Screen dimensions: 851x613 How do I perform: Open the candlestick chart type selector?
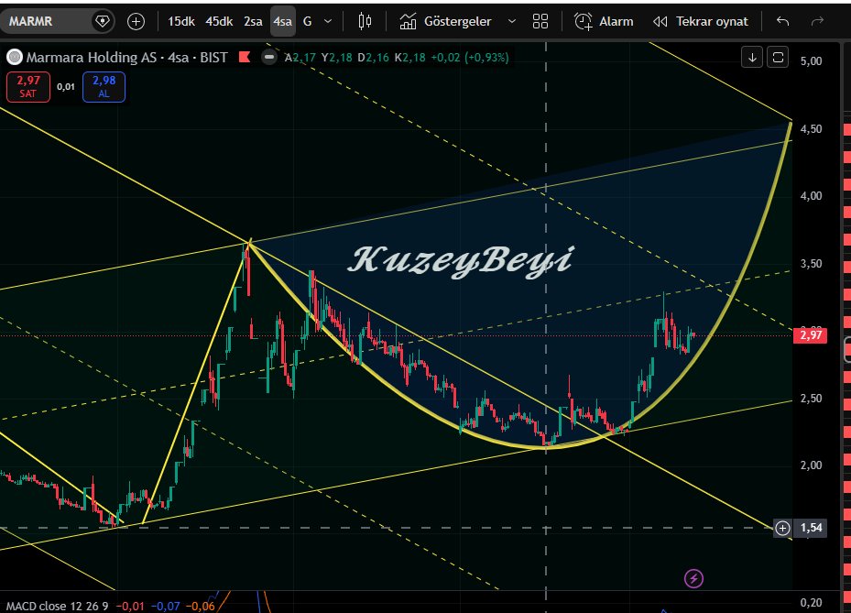(x=365, y=21)
